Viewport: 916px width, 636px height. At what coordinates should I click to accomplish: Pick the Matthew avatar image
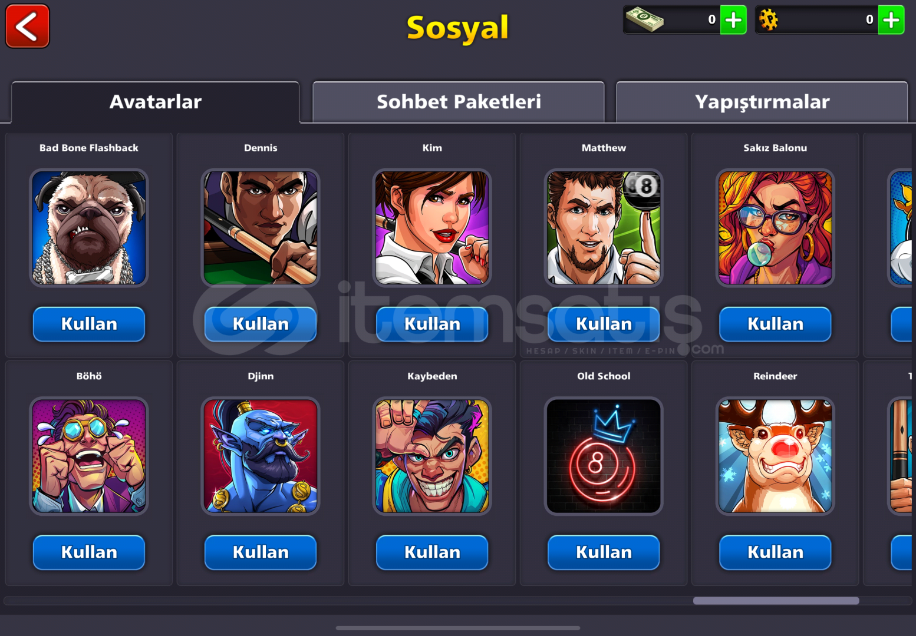coord(604,228)
